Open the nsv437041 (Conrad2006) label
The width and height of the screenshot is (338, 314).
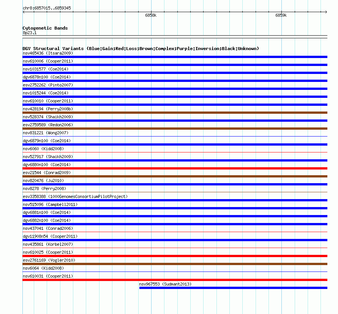[x=48, y=228]
